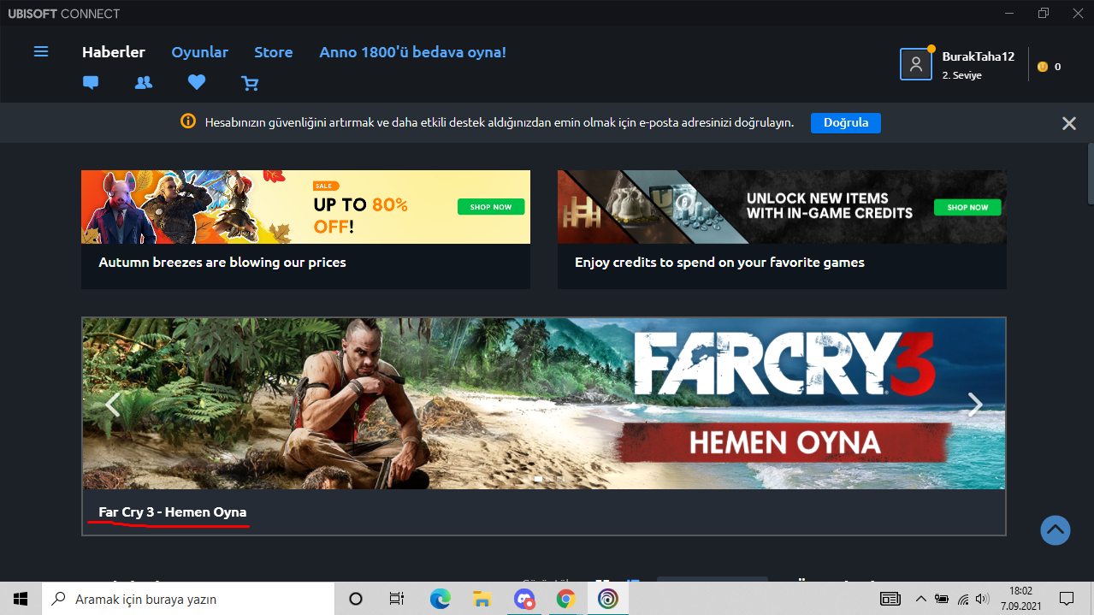Open Google Chrome from taskbar
Screen dimensions: 1094x615
coord(565,599)
